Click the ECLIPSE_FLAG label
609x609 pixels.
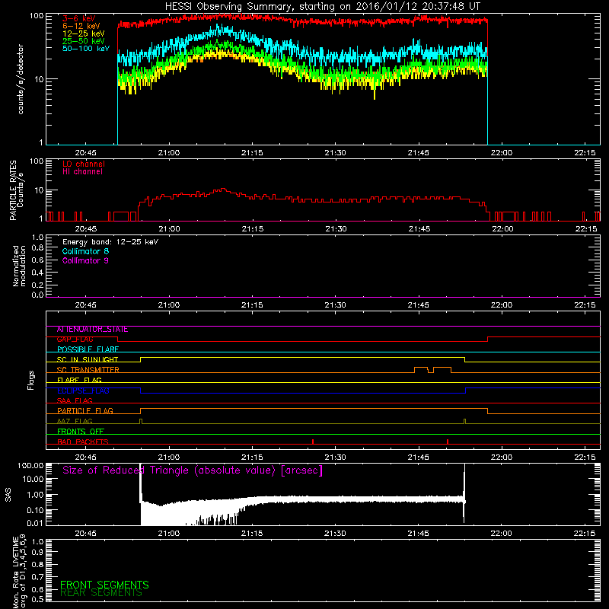(x=83, y=391)
